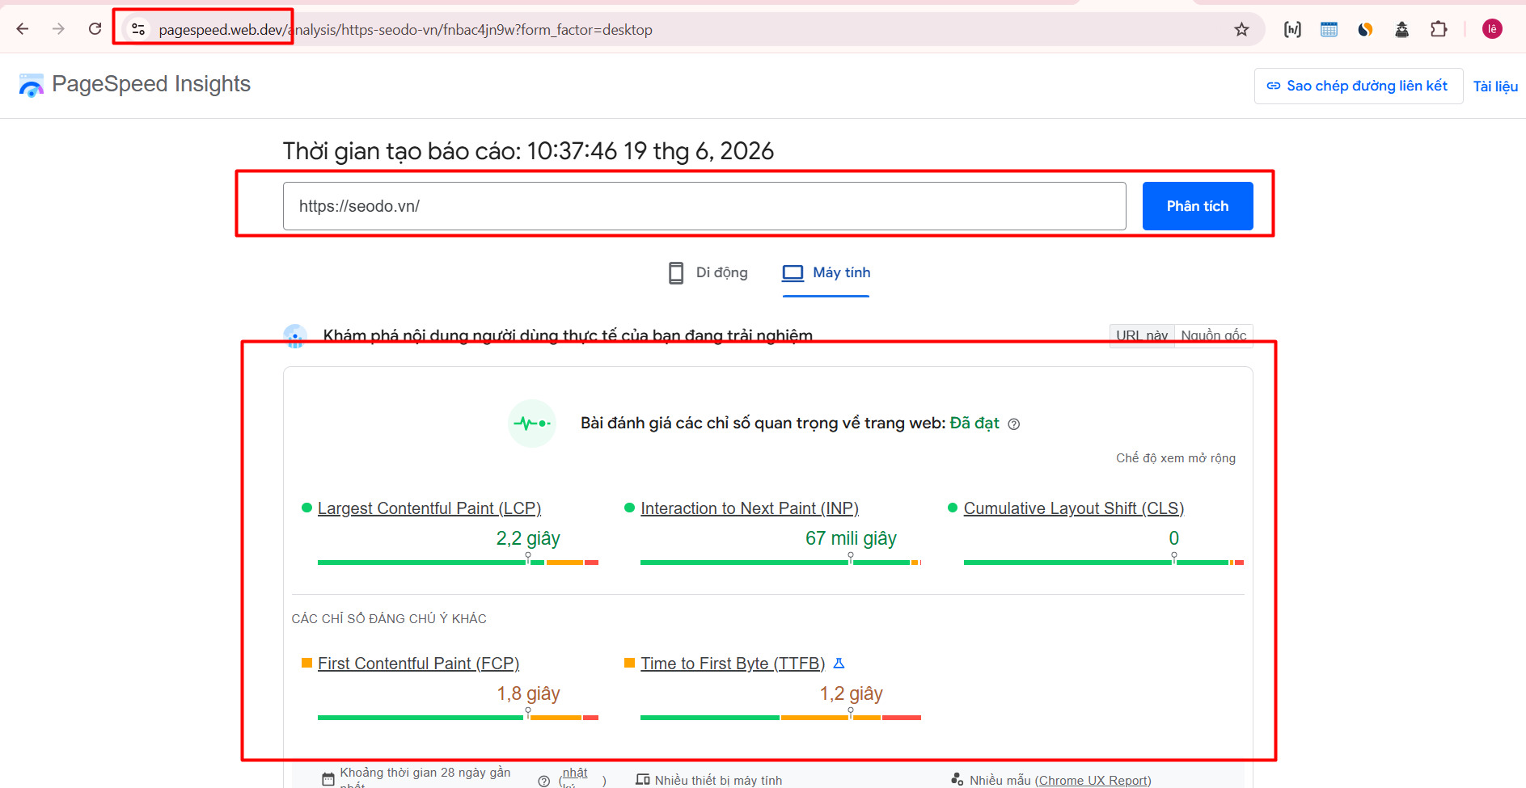The image size is (1526, 788).
Task: Click Sao chép đường liên kết button
Action: point(1358,86)
